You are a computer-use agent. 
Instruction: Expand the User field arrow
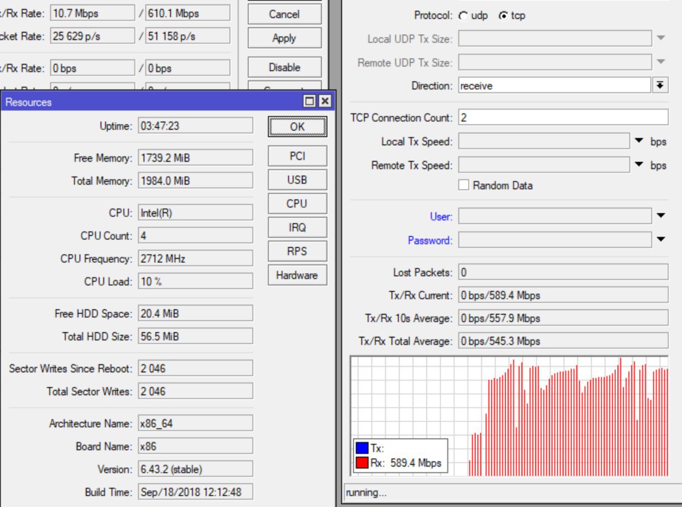(x=661, y=216)
